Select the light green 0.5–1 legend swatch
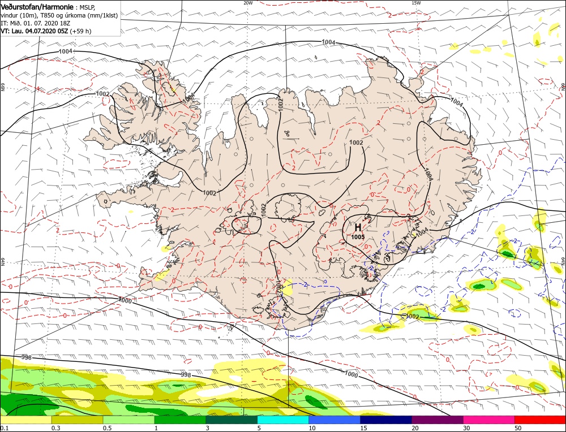Screen dimensions: 566x432 pyautogui.click(x=128, y=420)
